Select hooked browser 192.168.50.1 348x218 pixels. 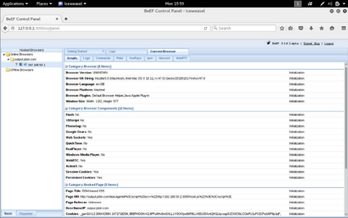(37, 65)
